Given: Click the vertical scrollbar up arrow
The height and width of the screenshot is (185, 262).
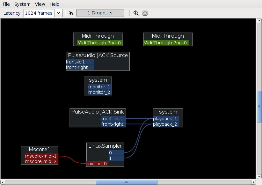Looking at the screenshot, I should point(259,21).
